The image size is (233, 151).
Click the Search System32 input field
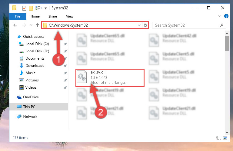[186, 25]
